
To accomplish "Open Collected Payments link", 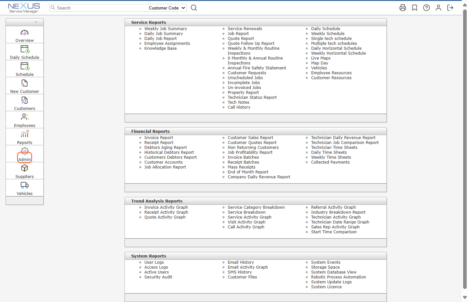I will click(330, 162).
